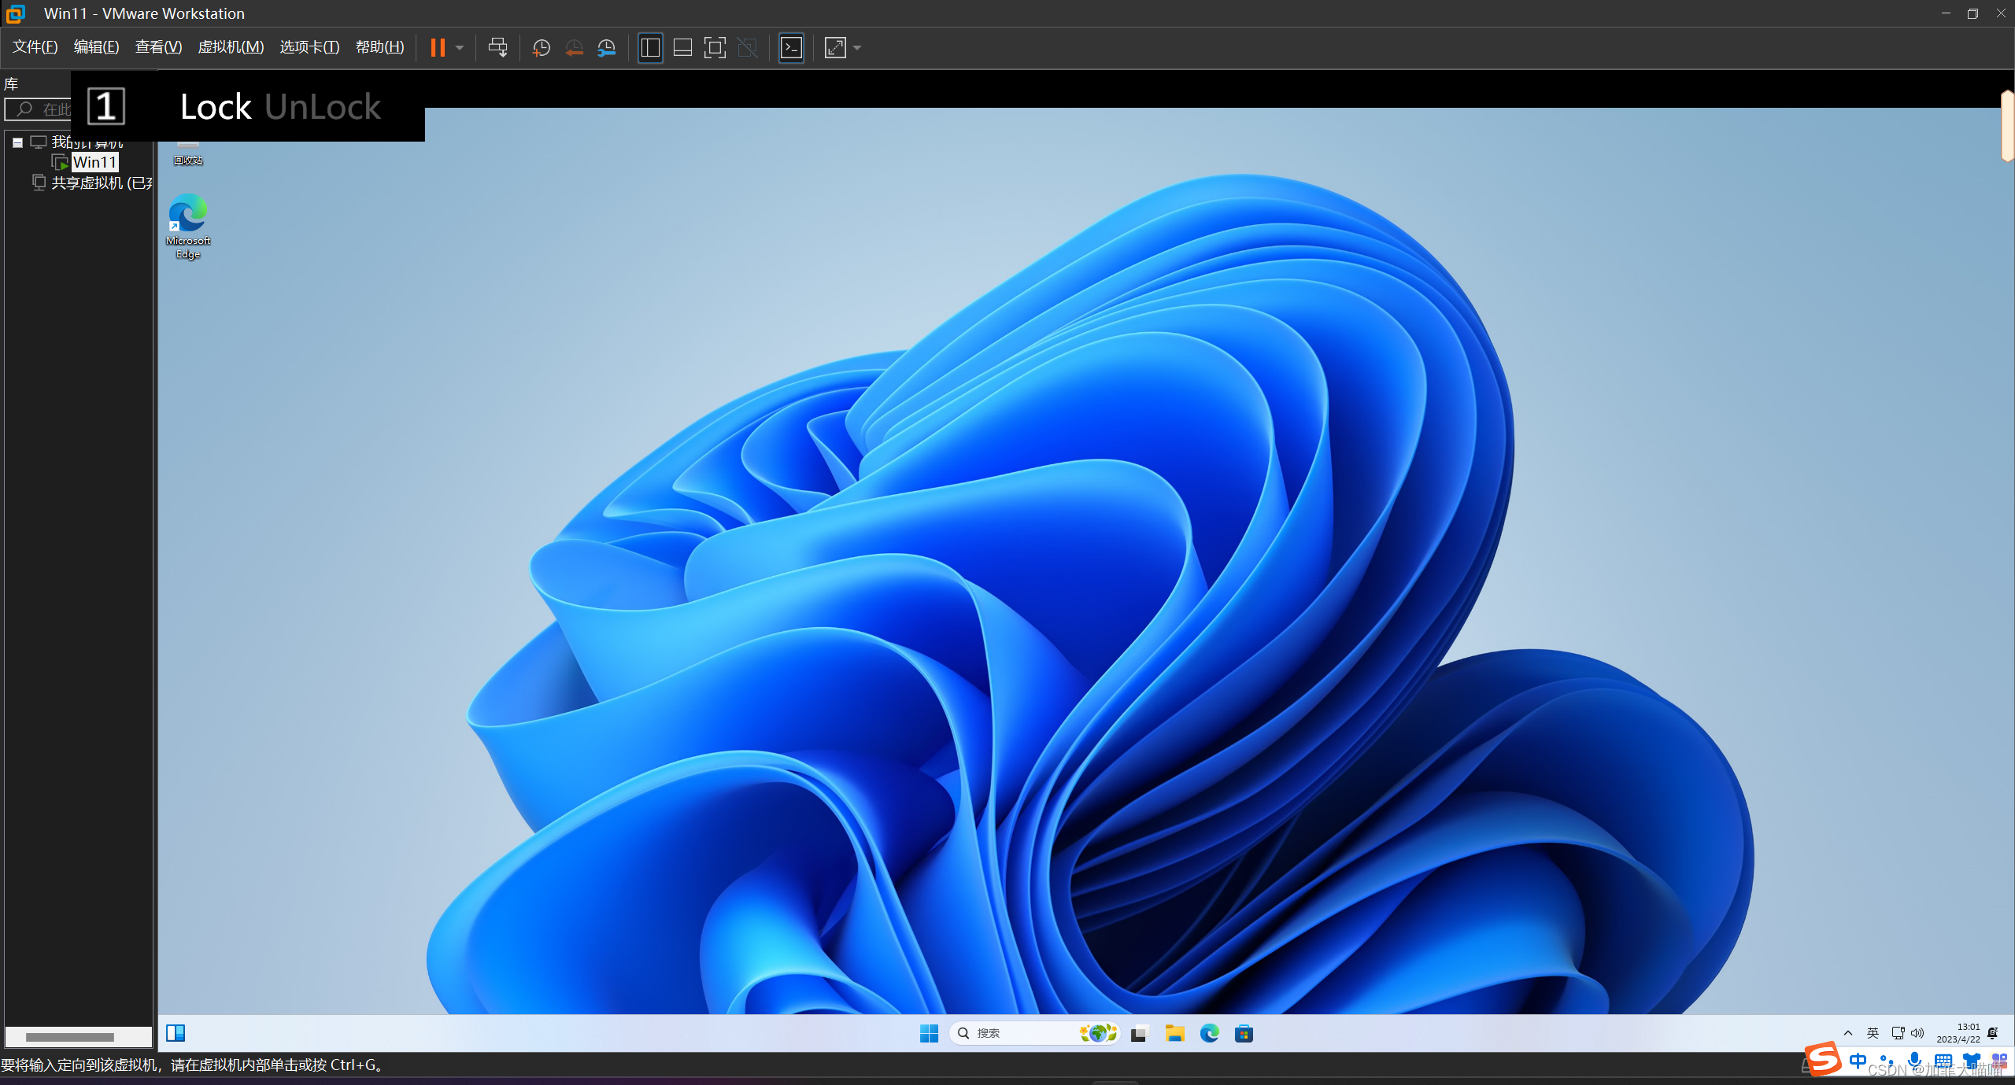The height and width of the screenshot is (1085, 2015).
Task: Take a snapshot of this virtual machine
Action: coord(541,48)
